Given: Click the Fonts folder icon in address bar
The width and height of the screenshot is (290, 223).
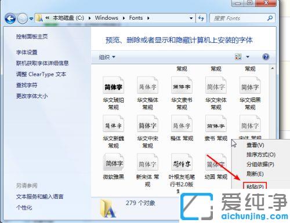Looking at the screenshot, I should click(39, 18).
